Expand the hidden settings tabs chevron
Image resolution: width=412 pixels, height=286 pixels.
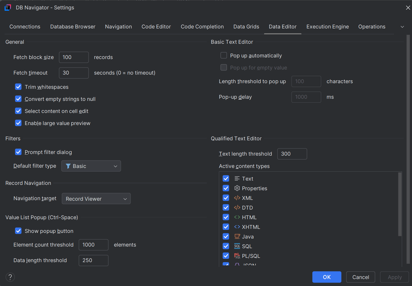click(x=402, y=27)
